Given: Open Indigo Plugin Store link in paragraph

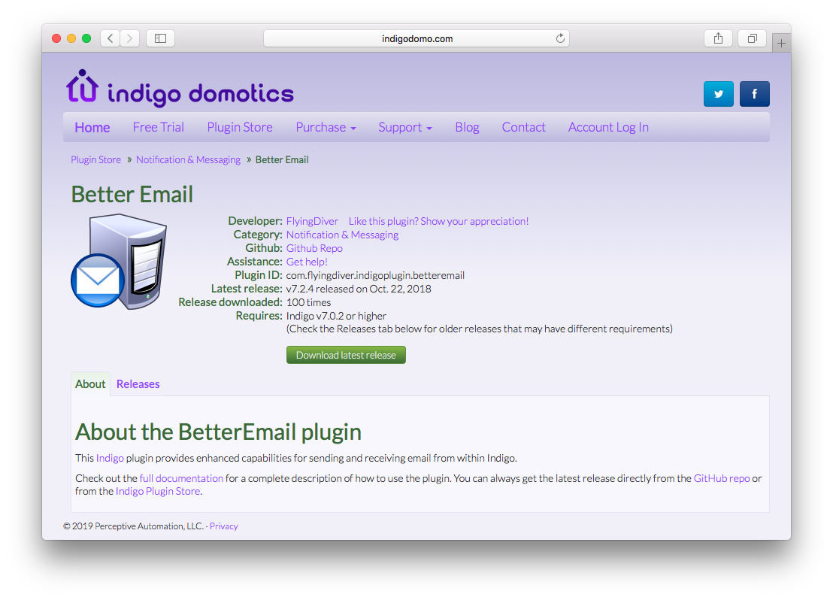Looking at the screenshot, I should click(x=158, y=492).
